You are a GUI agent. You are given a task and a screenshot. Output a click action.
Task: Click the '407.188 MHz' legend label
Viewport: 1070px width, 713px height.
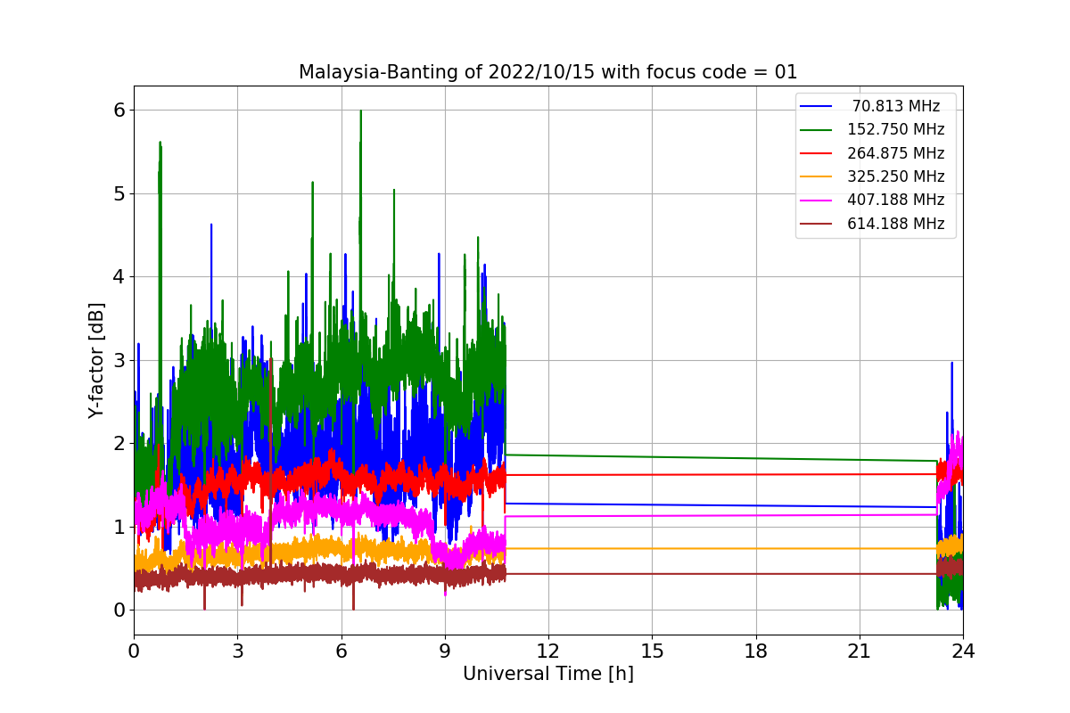(896, 200)
